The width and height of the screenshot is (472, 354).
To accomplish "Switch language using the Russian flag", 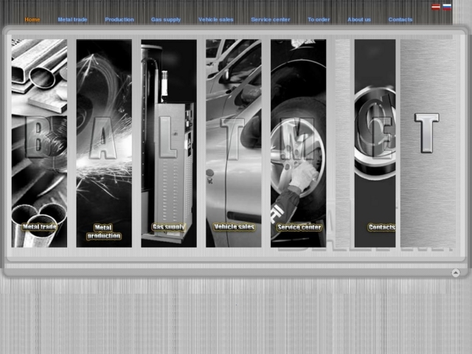I will click(447, 7).
